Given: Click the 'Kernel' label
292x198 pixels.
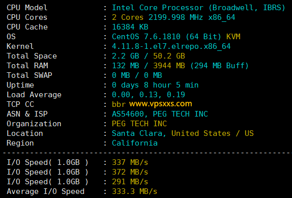Looking at the screenshot, I should click(20, 46).
